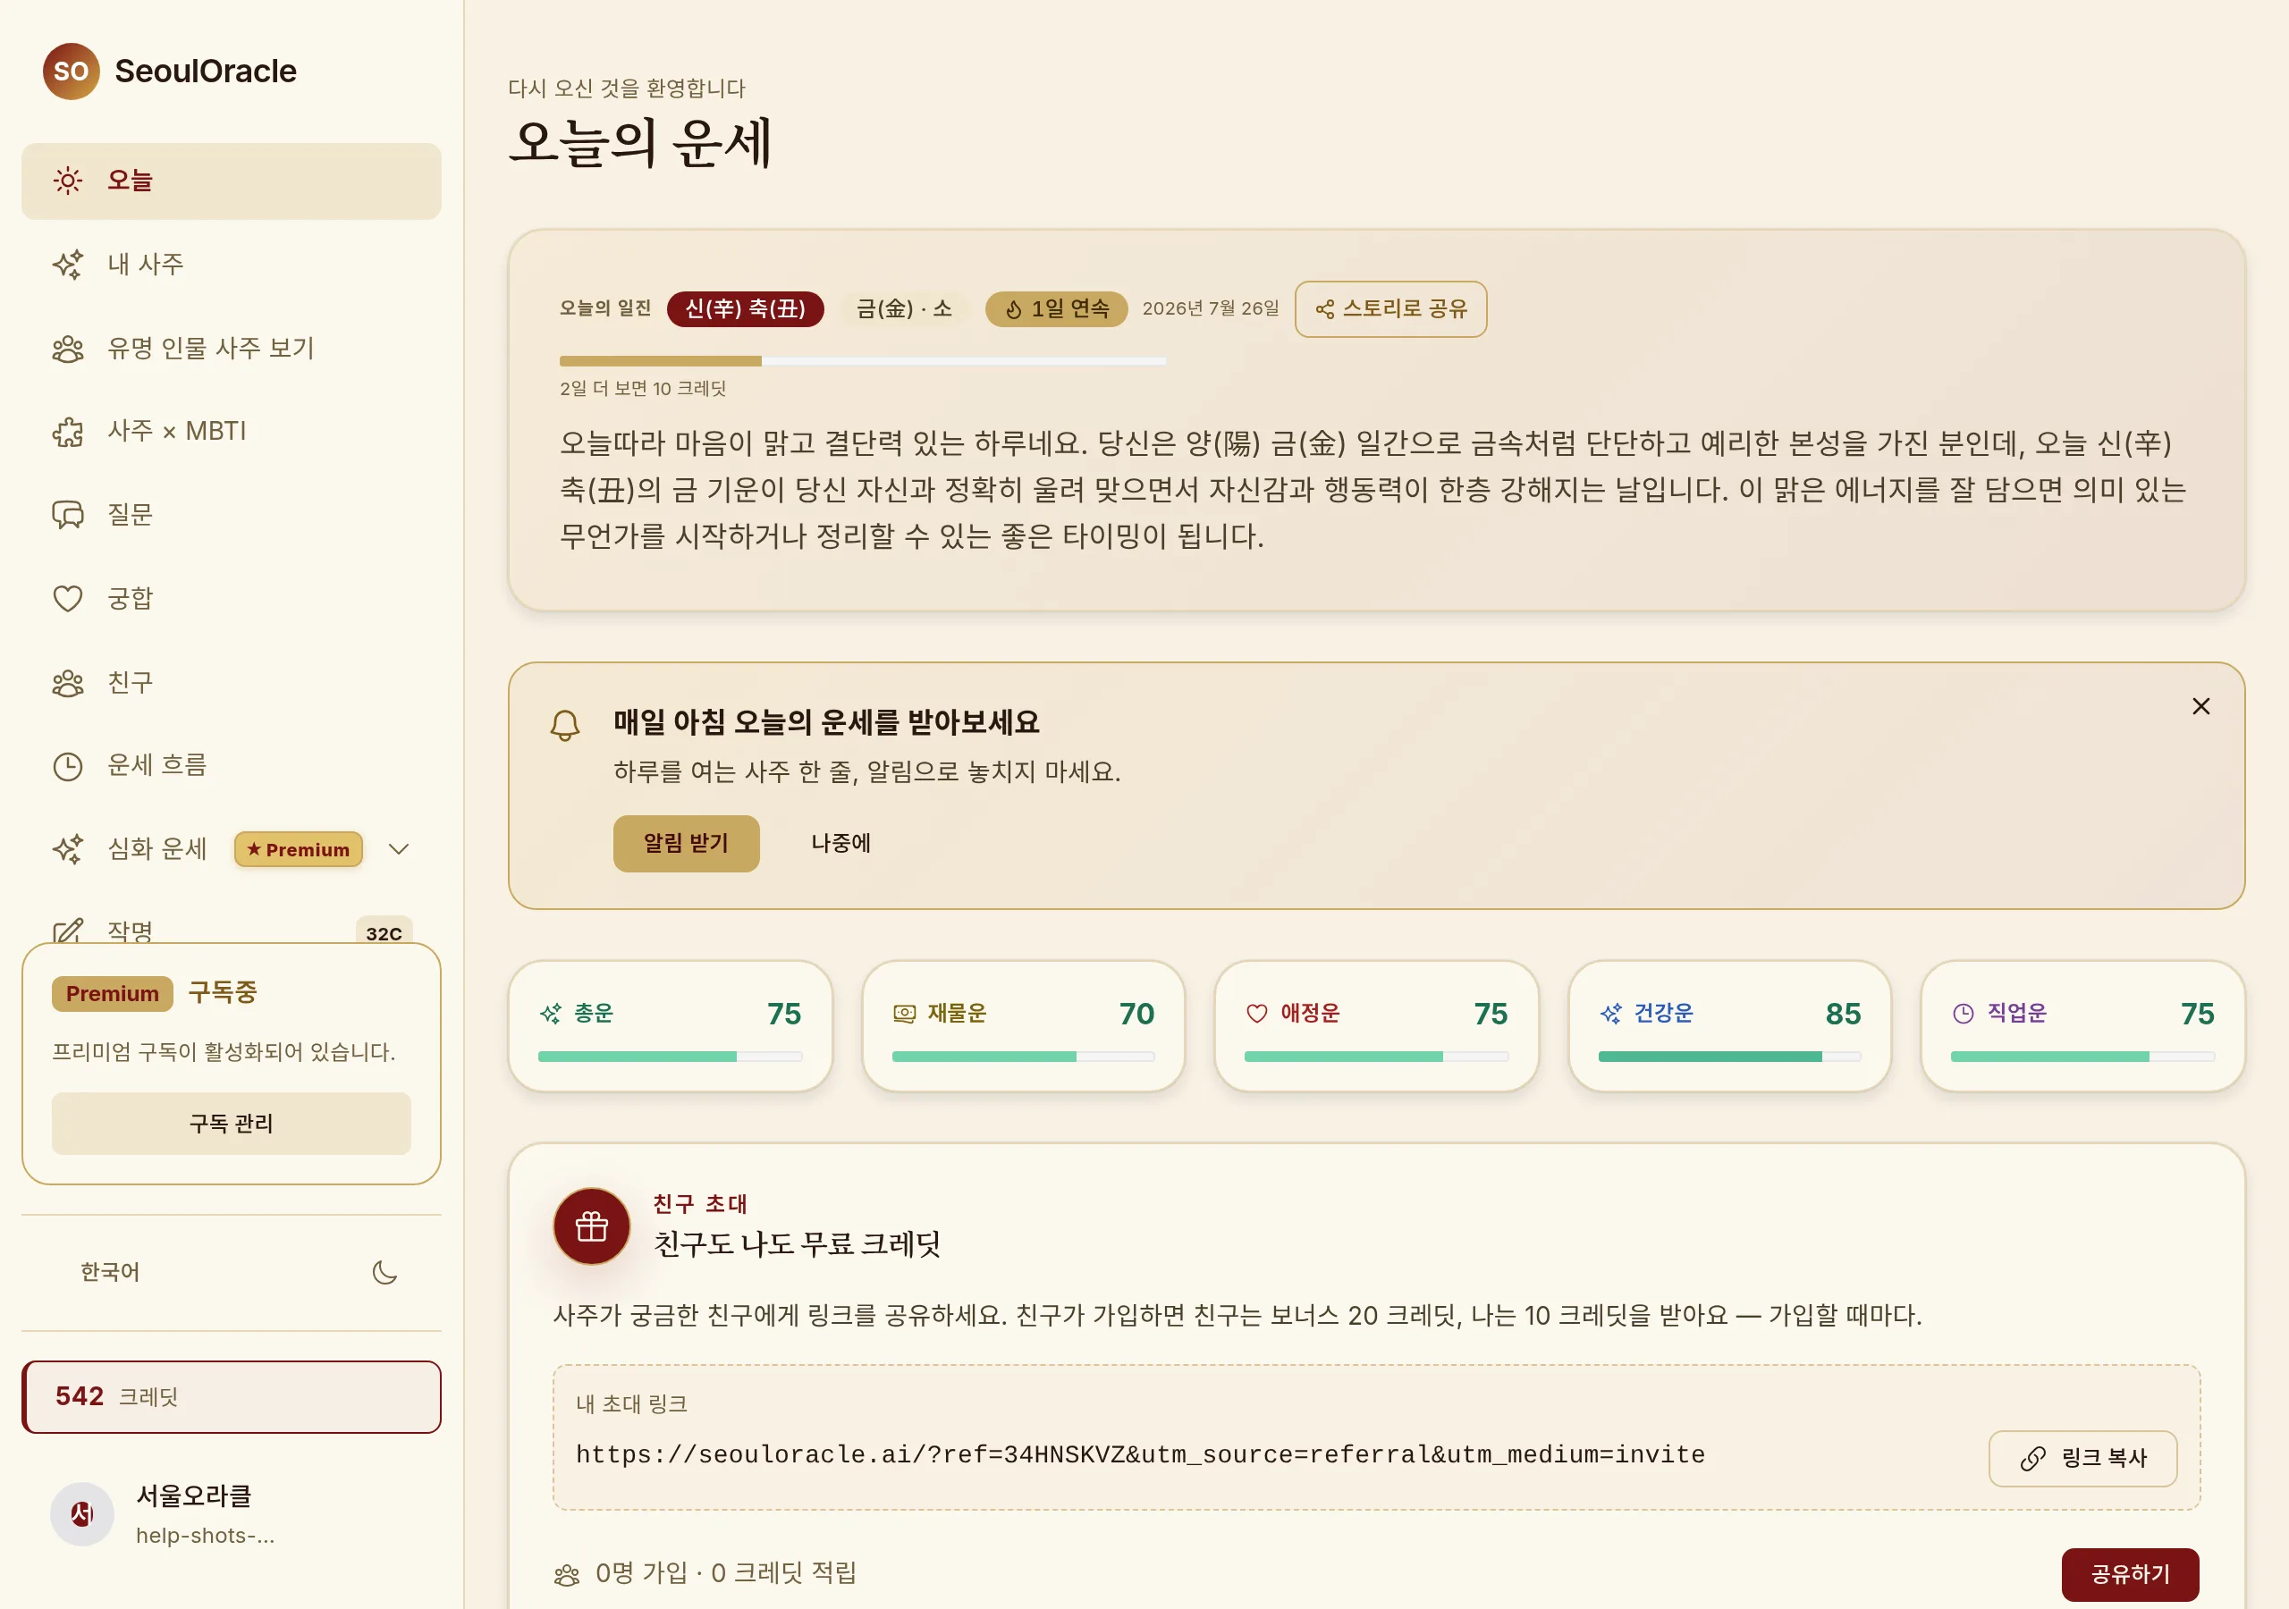The height and width of the screenshot is (1609, 2289).
Task: Expand the 심화 운세 Premium submenu chevron
Action: click(399, 849)
